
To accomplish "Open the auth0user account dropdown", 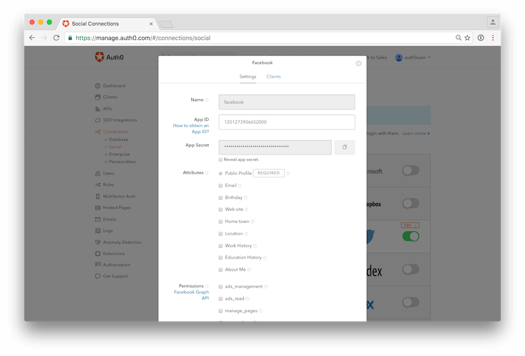I will pyautogui.click(x=413, y=57).
